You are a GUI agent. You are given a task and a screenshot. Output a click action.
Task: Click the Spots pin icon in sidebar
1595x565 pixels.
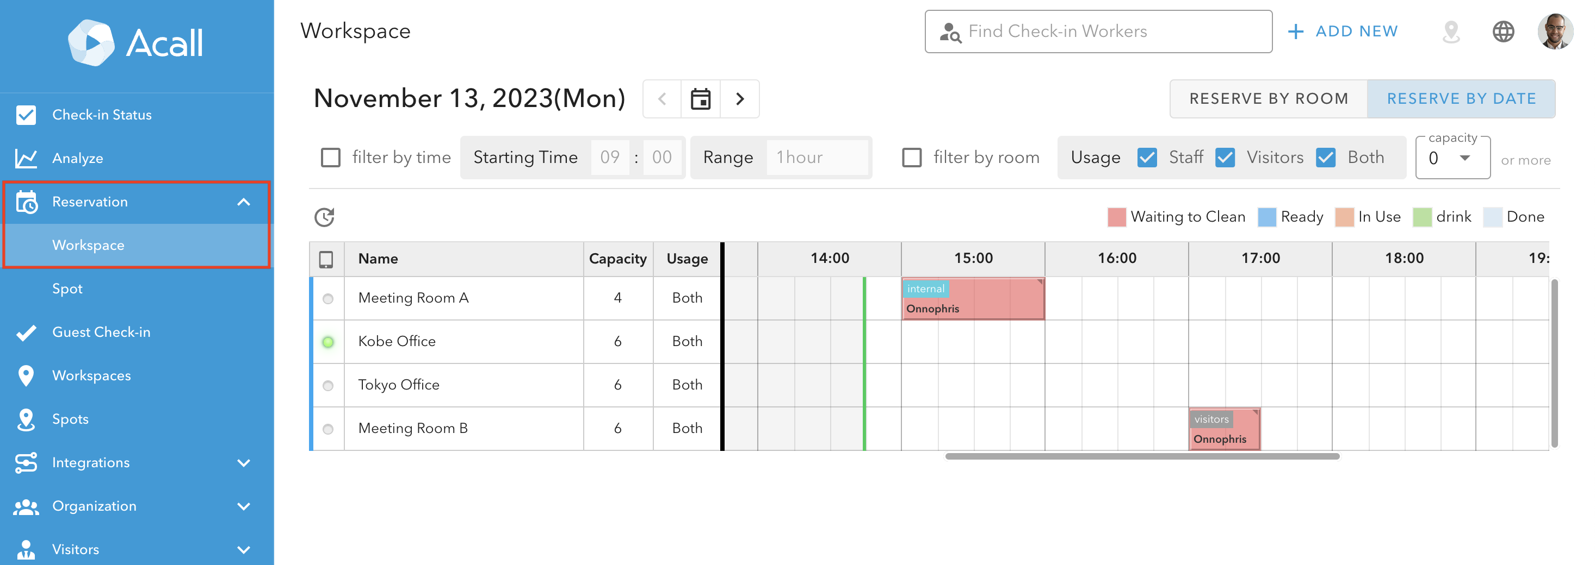pos(26,419)
